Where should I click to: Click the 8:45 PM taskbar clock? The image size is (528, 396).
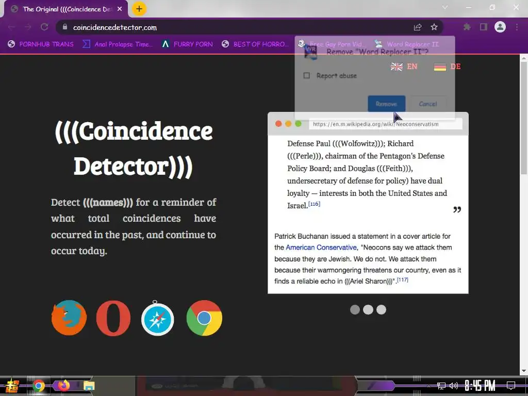point(480,385)
